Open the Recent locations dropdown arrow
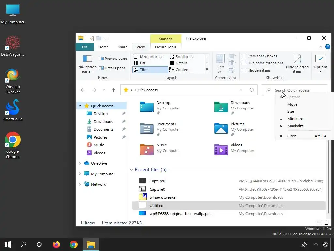 pyautogui.click(x=104, y=90)
